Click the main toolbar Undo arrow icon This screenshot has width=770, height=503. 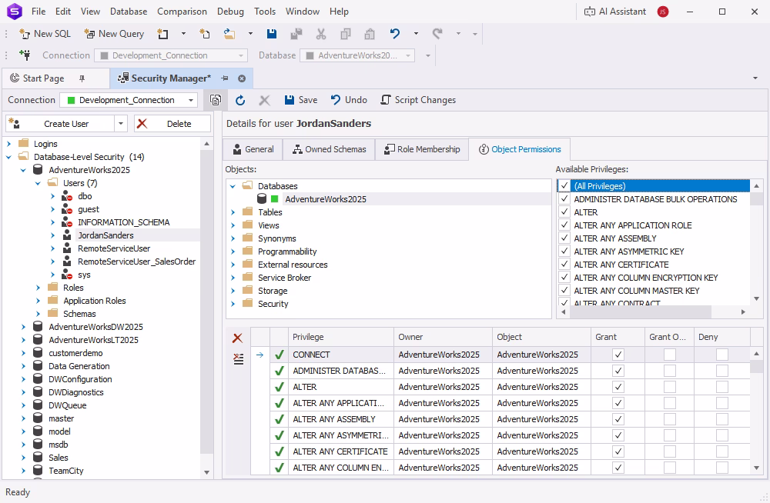[x=395, y=34]
